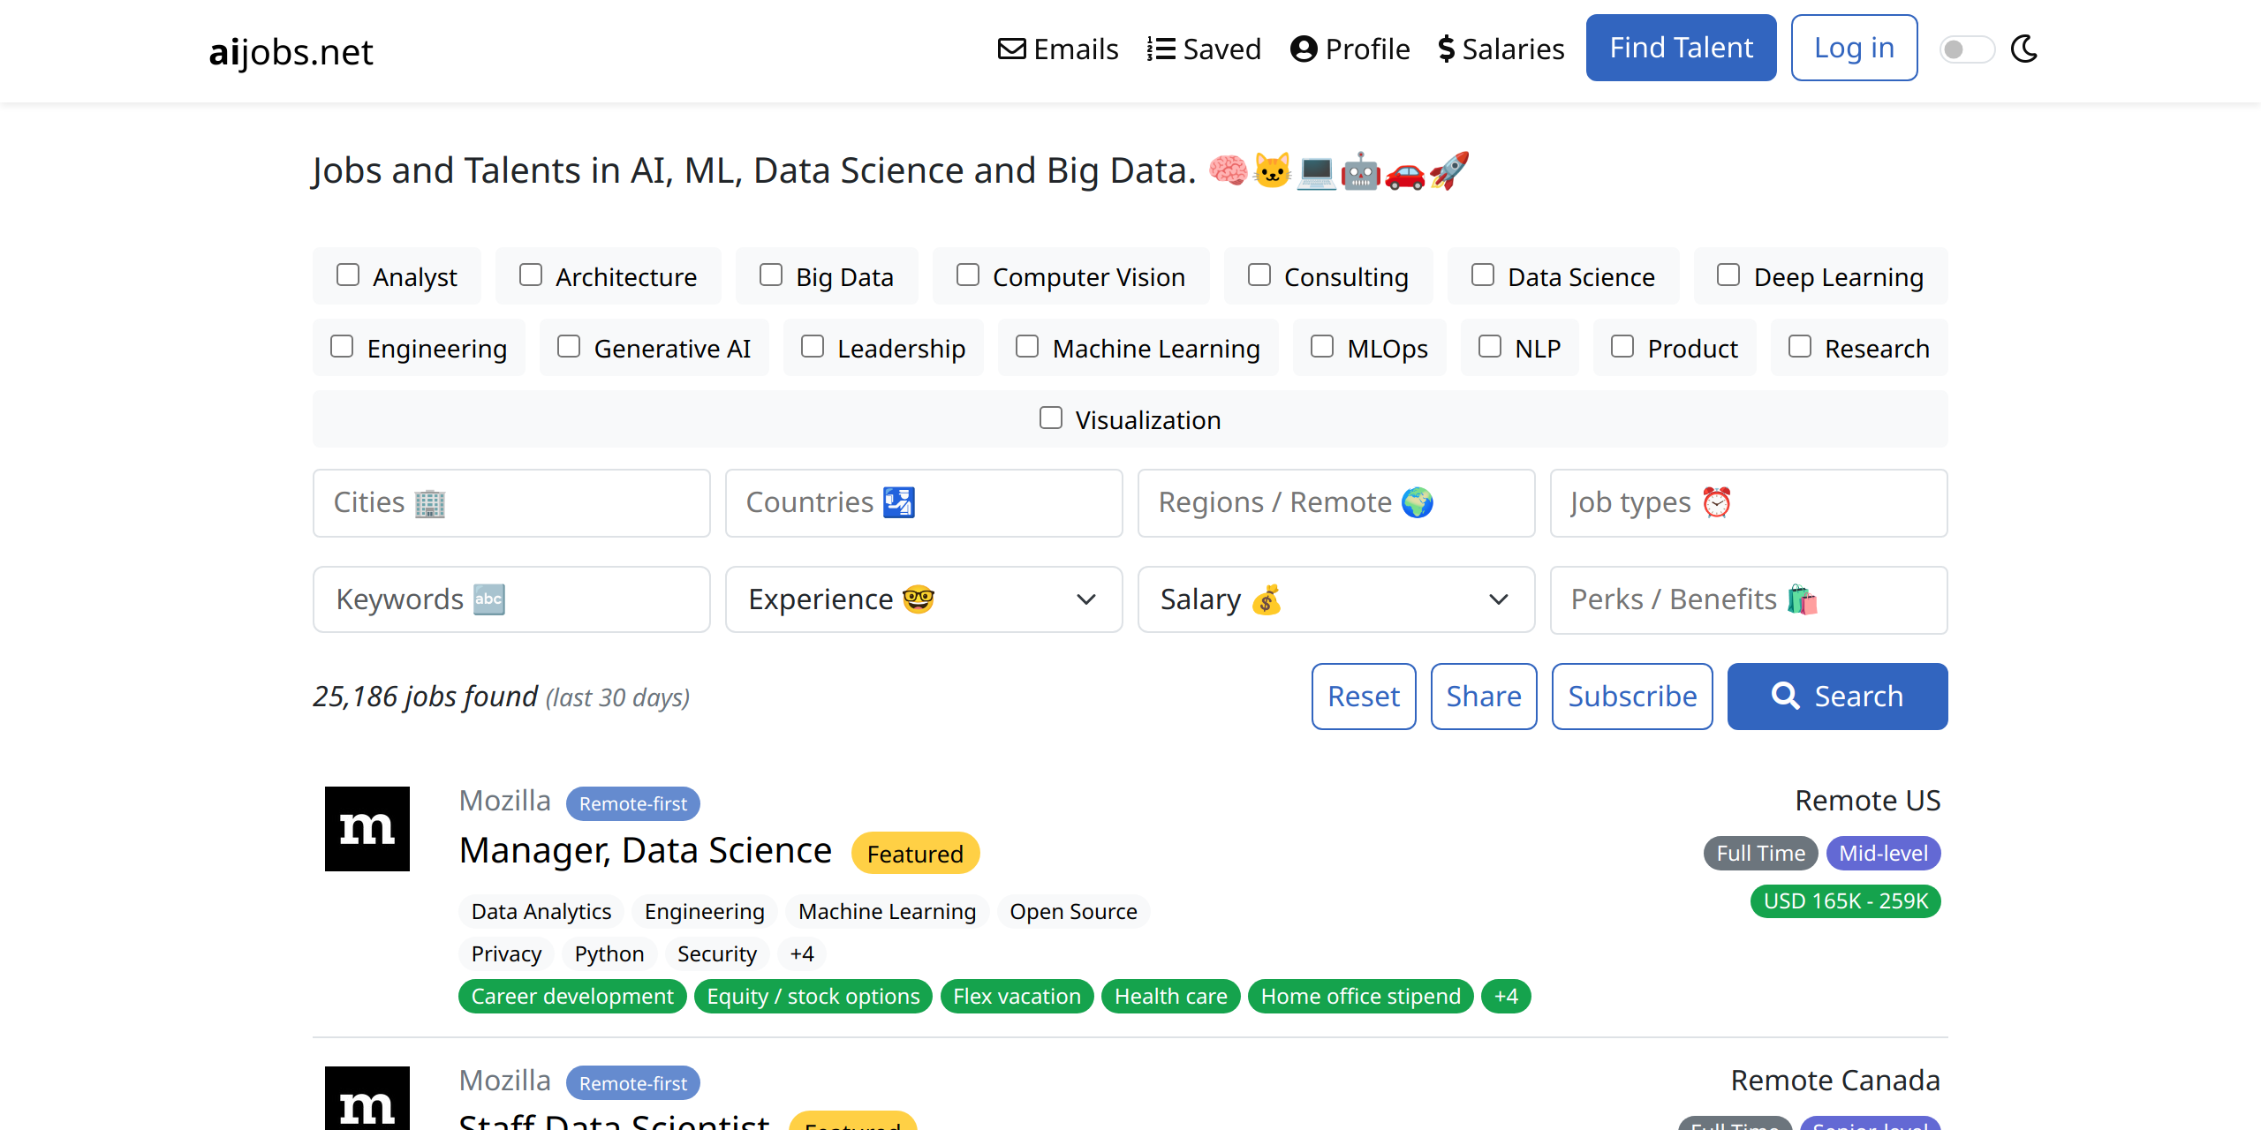Click the Home office stipend perk badge
This screenshot has height=1130, width=2261.
[1361, 996]
